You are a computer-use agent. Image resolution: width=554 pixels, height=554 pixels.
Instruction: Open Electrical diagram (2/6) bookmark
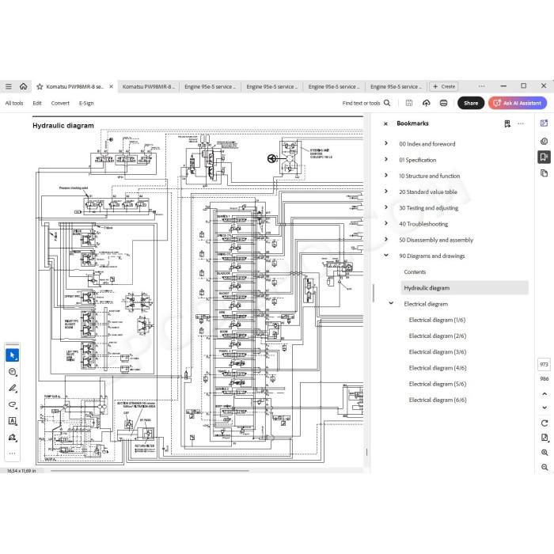tap(438, 336)
